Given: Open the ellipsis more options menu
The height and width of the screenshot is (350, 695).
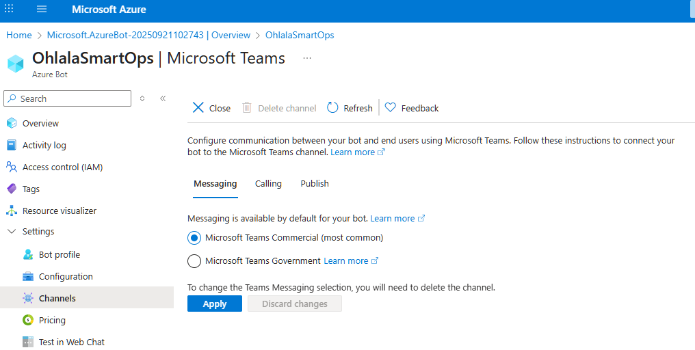Looking at the screenshot, I should (x=306, y=59).
